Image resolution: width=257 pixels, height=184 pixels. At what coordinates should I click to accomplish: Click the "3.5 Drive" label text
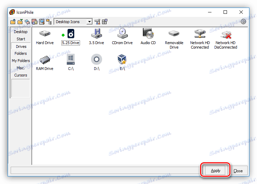click(97, 43)
